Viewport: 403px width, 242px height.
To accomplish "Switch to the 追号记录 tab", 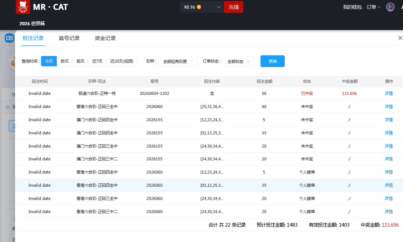I will click(69, 38).
